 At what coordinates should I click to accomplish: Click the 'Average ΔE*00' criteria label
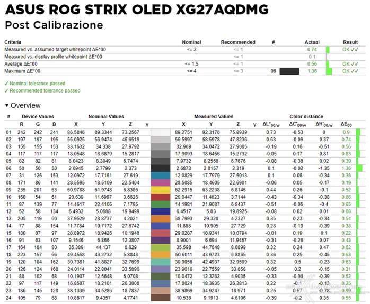point(21,64)
